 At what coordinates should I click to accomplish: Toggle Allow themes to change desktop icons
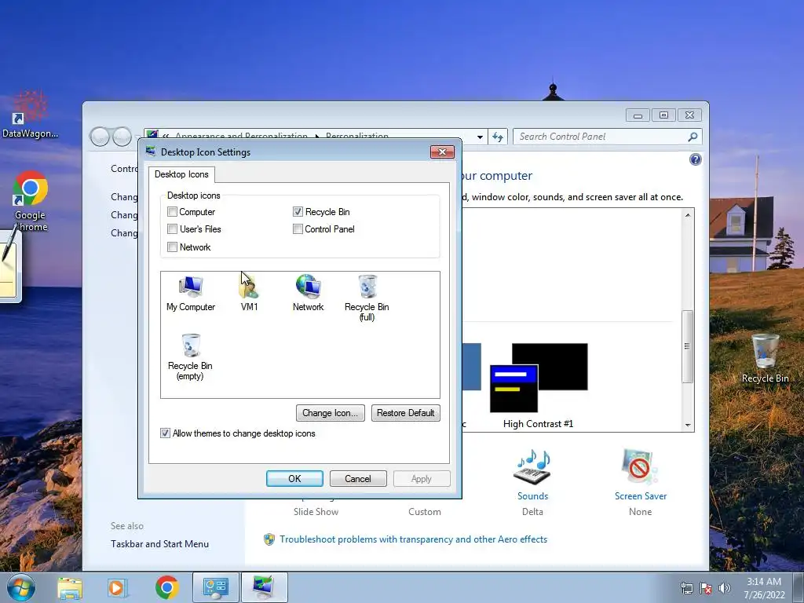pyautogui.click(x=165, y=433)
